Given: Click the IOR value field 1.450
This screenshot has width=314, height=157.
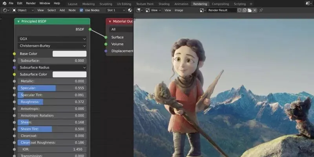Looking at the screenshot, I should [52, 150].
